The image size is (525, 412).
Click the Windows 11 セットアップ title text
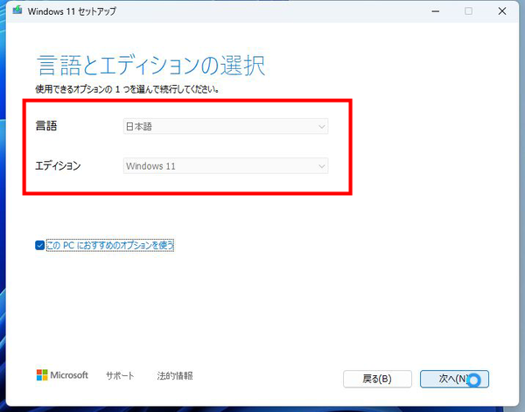[x=72, y=11]
